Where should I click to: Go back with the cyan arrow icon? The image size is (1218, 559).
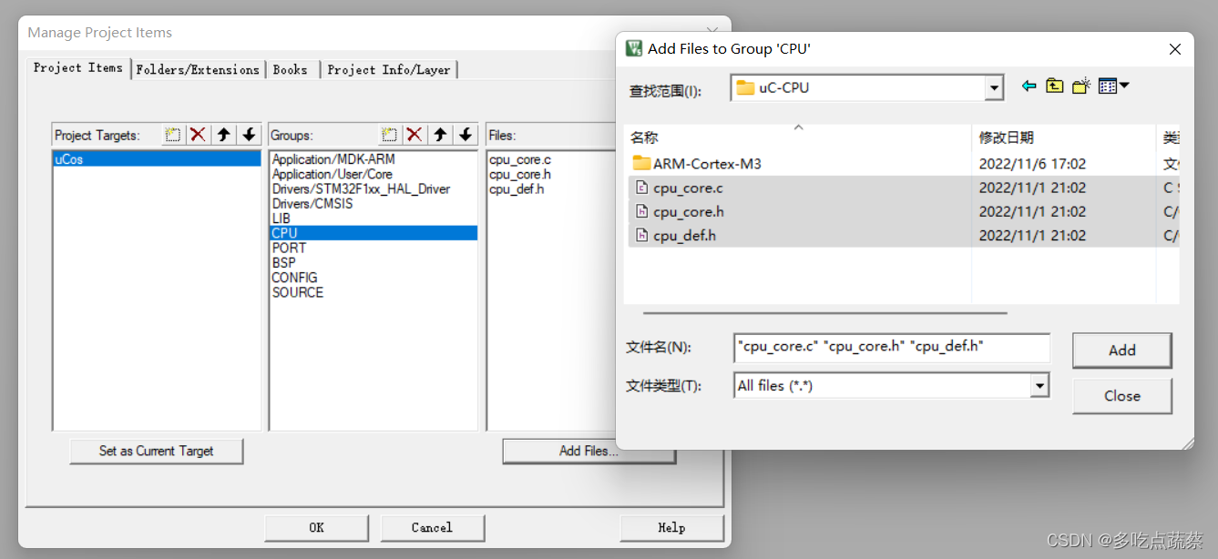click(x=1029, y=85)
